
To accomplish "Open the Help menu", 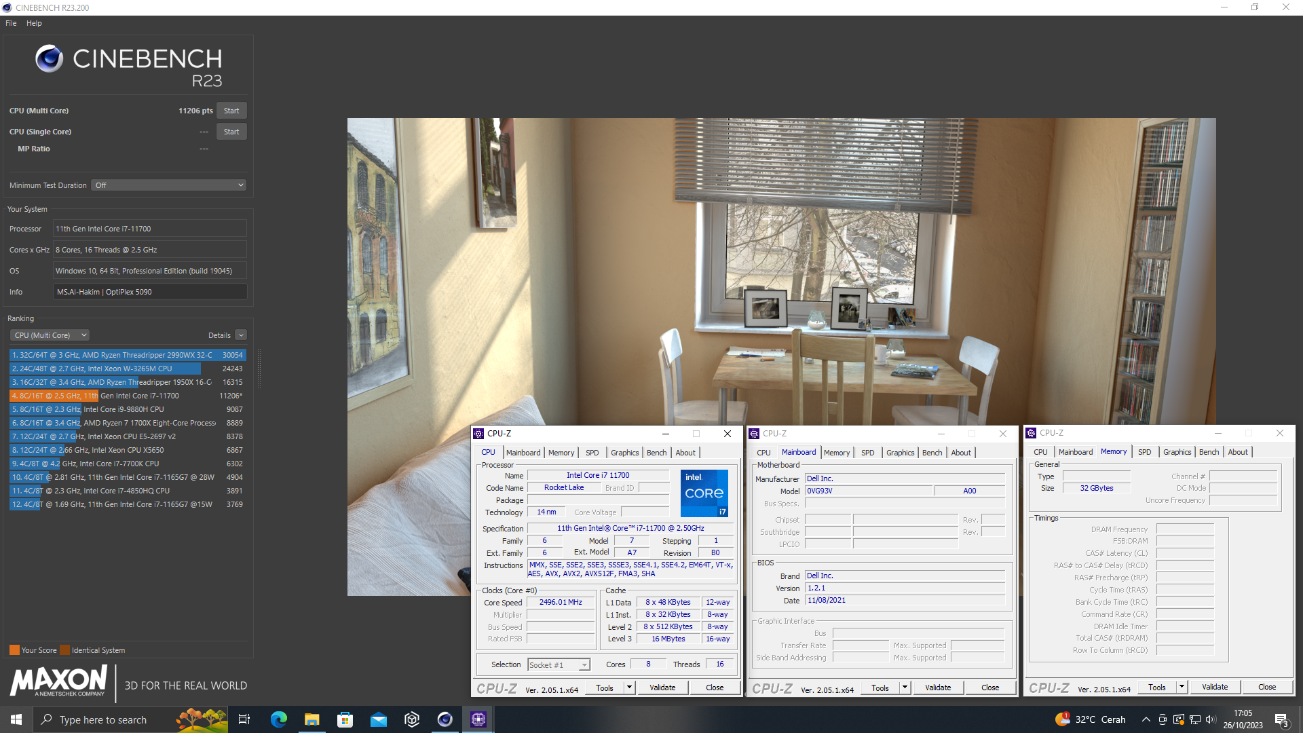I will point(34,23).
